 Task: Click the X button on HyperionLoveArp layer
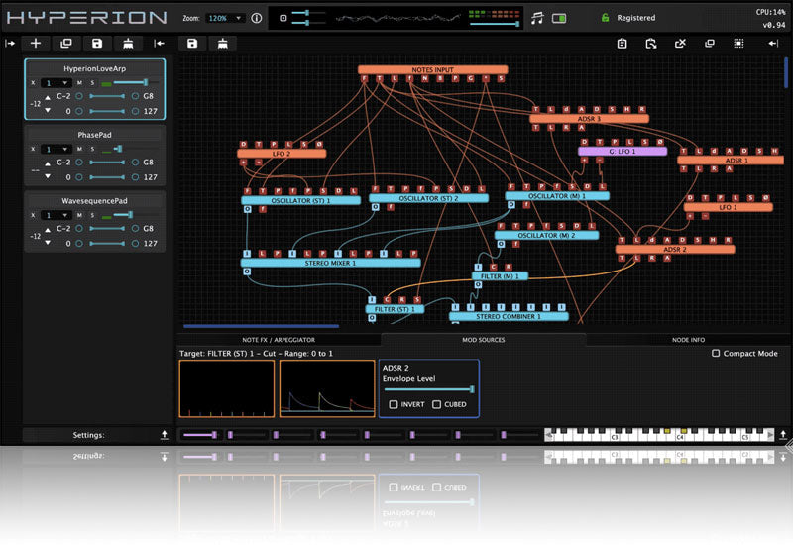33,83
